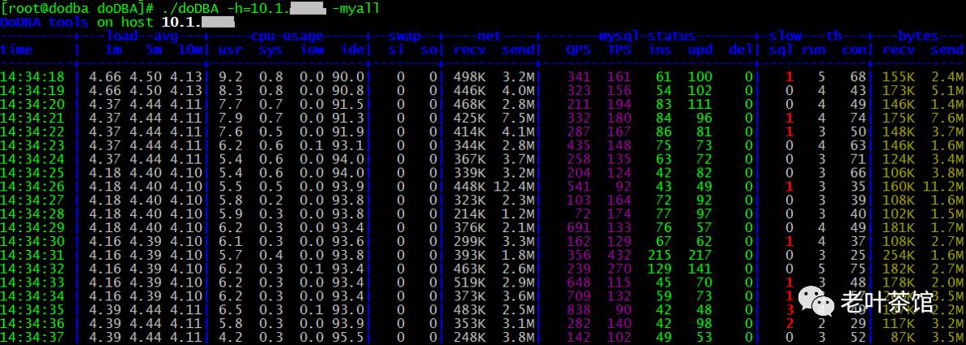The image size is (966, 345).
Task: Click the timestamp 14:34:37
Action: point(32,336)
